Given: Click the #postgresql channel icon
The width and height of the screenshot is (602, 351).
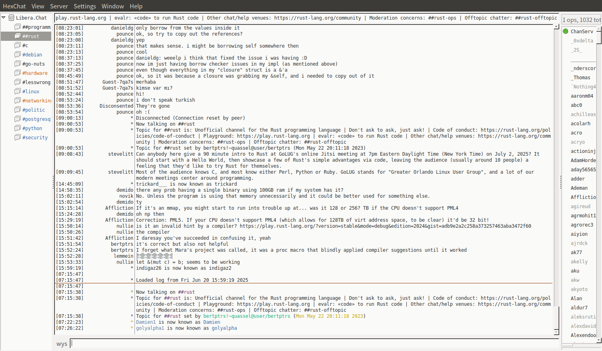Looking at the screenshot, I should coord(18,119).
